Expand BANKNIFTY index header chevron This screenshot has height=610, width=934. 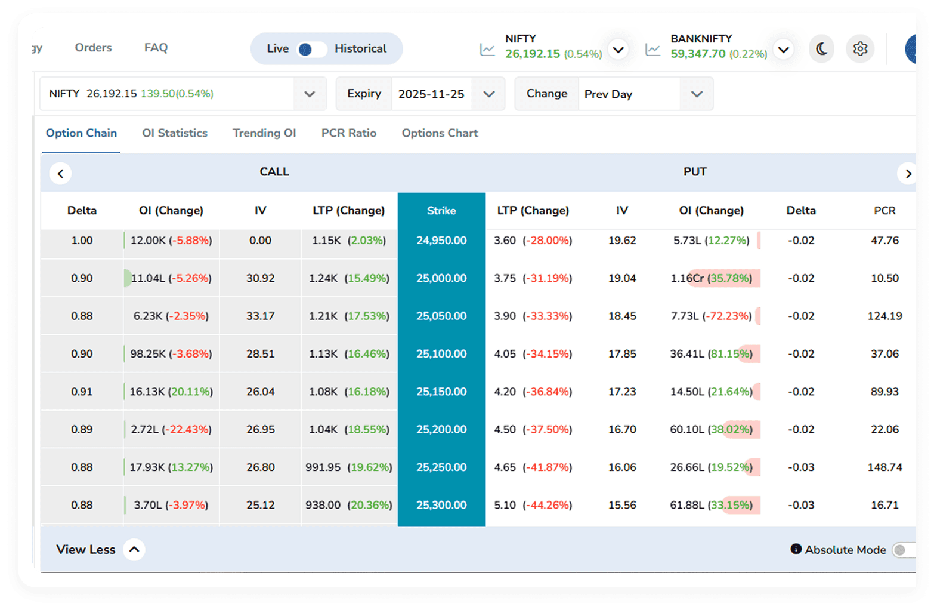(783, 49)
